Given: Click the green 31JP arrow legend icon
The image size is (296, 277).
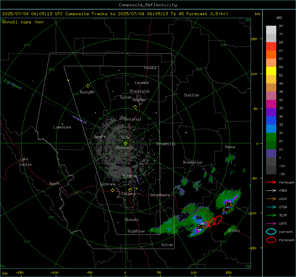Looking at the screenshot, I should coord(271,215).
